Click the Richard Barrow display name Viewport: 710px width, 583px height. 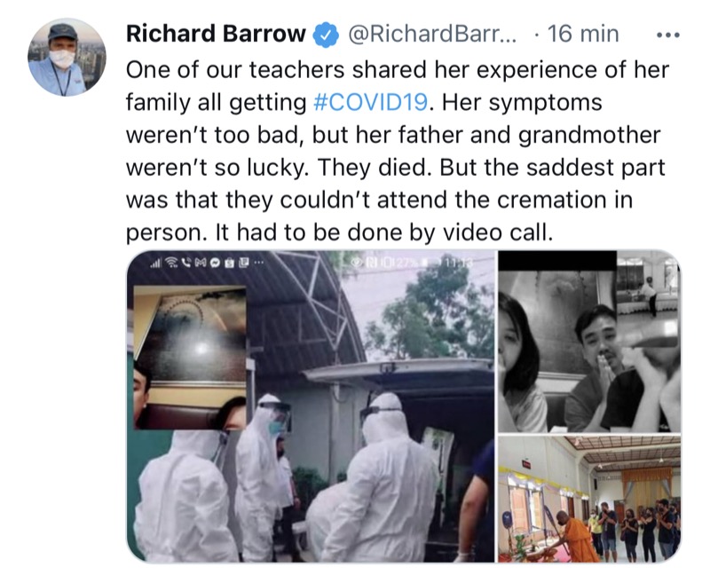coord(216,34)
